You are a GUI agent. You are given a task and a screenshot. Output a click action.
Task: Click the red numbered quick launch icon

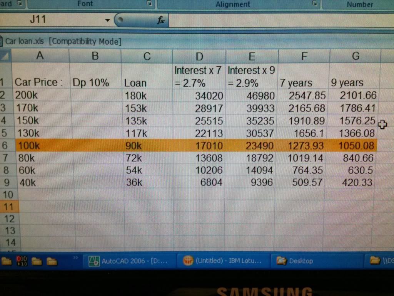(22, 261)
